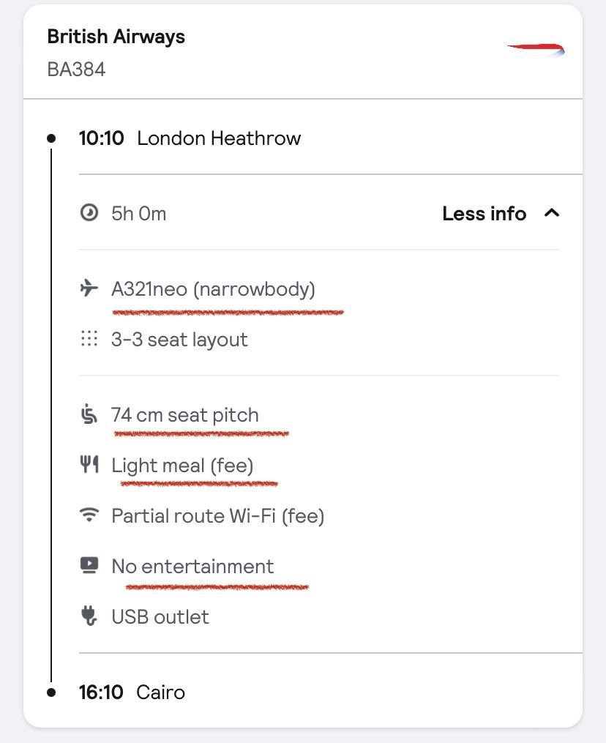Click the No entertainment text
The height and width of the screenshot is (743, 606).
point(192,567)
